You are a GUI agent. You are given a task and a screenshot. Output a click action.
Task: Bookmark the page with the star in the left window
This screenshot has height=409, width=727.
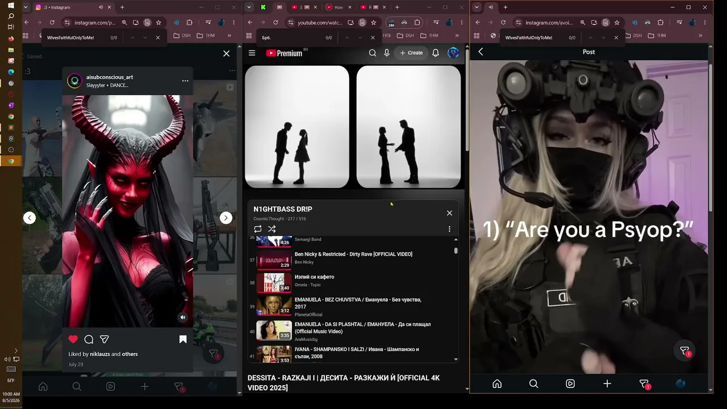click(x=158, y=23)
